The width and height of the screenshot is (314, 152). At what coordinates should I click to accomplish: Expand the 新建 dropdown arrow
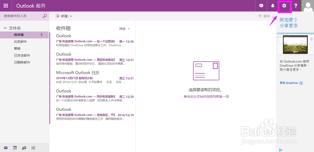point(71,16)
